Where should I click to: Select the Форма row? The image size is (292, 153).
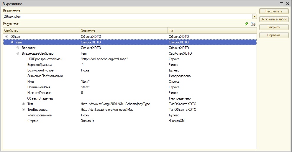tap(130, 121)
